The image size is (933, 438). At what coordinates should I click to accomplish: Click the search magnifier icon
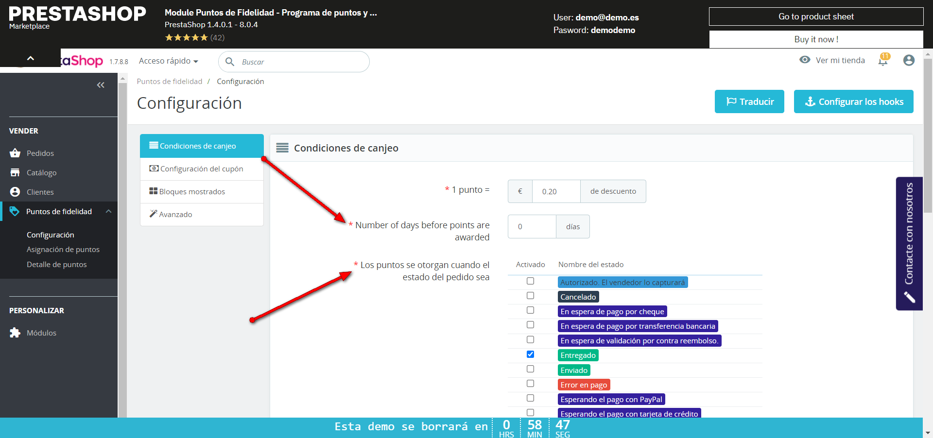point(230,62)
